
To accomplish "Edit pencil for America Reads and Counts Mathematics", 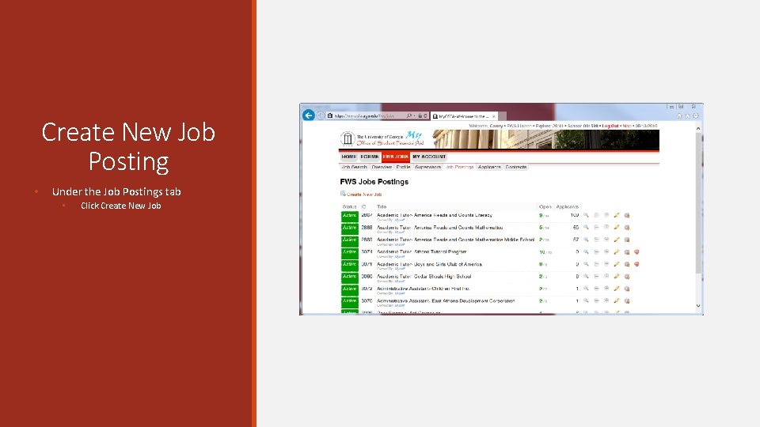I will [x=617, y=228].
